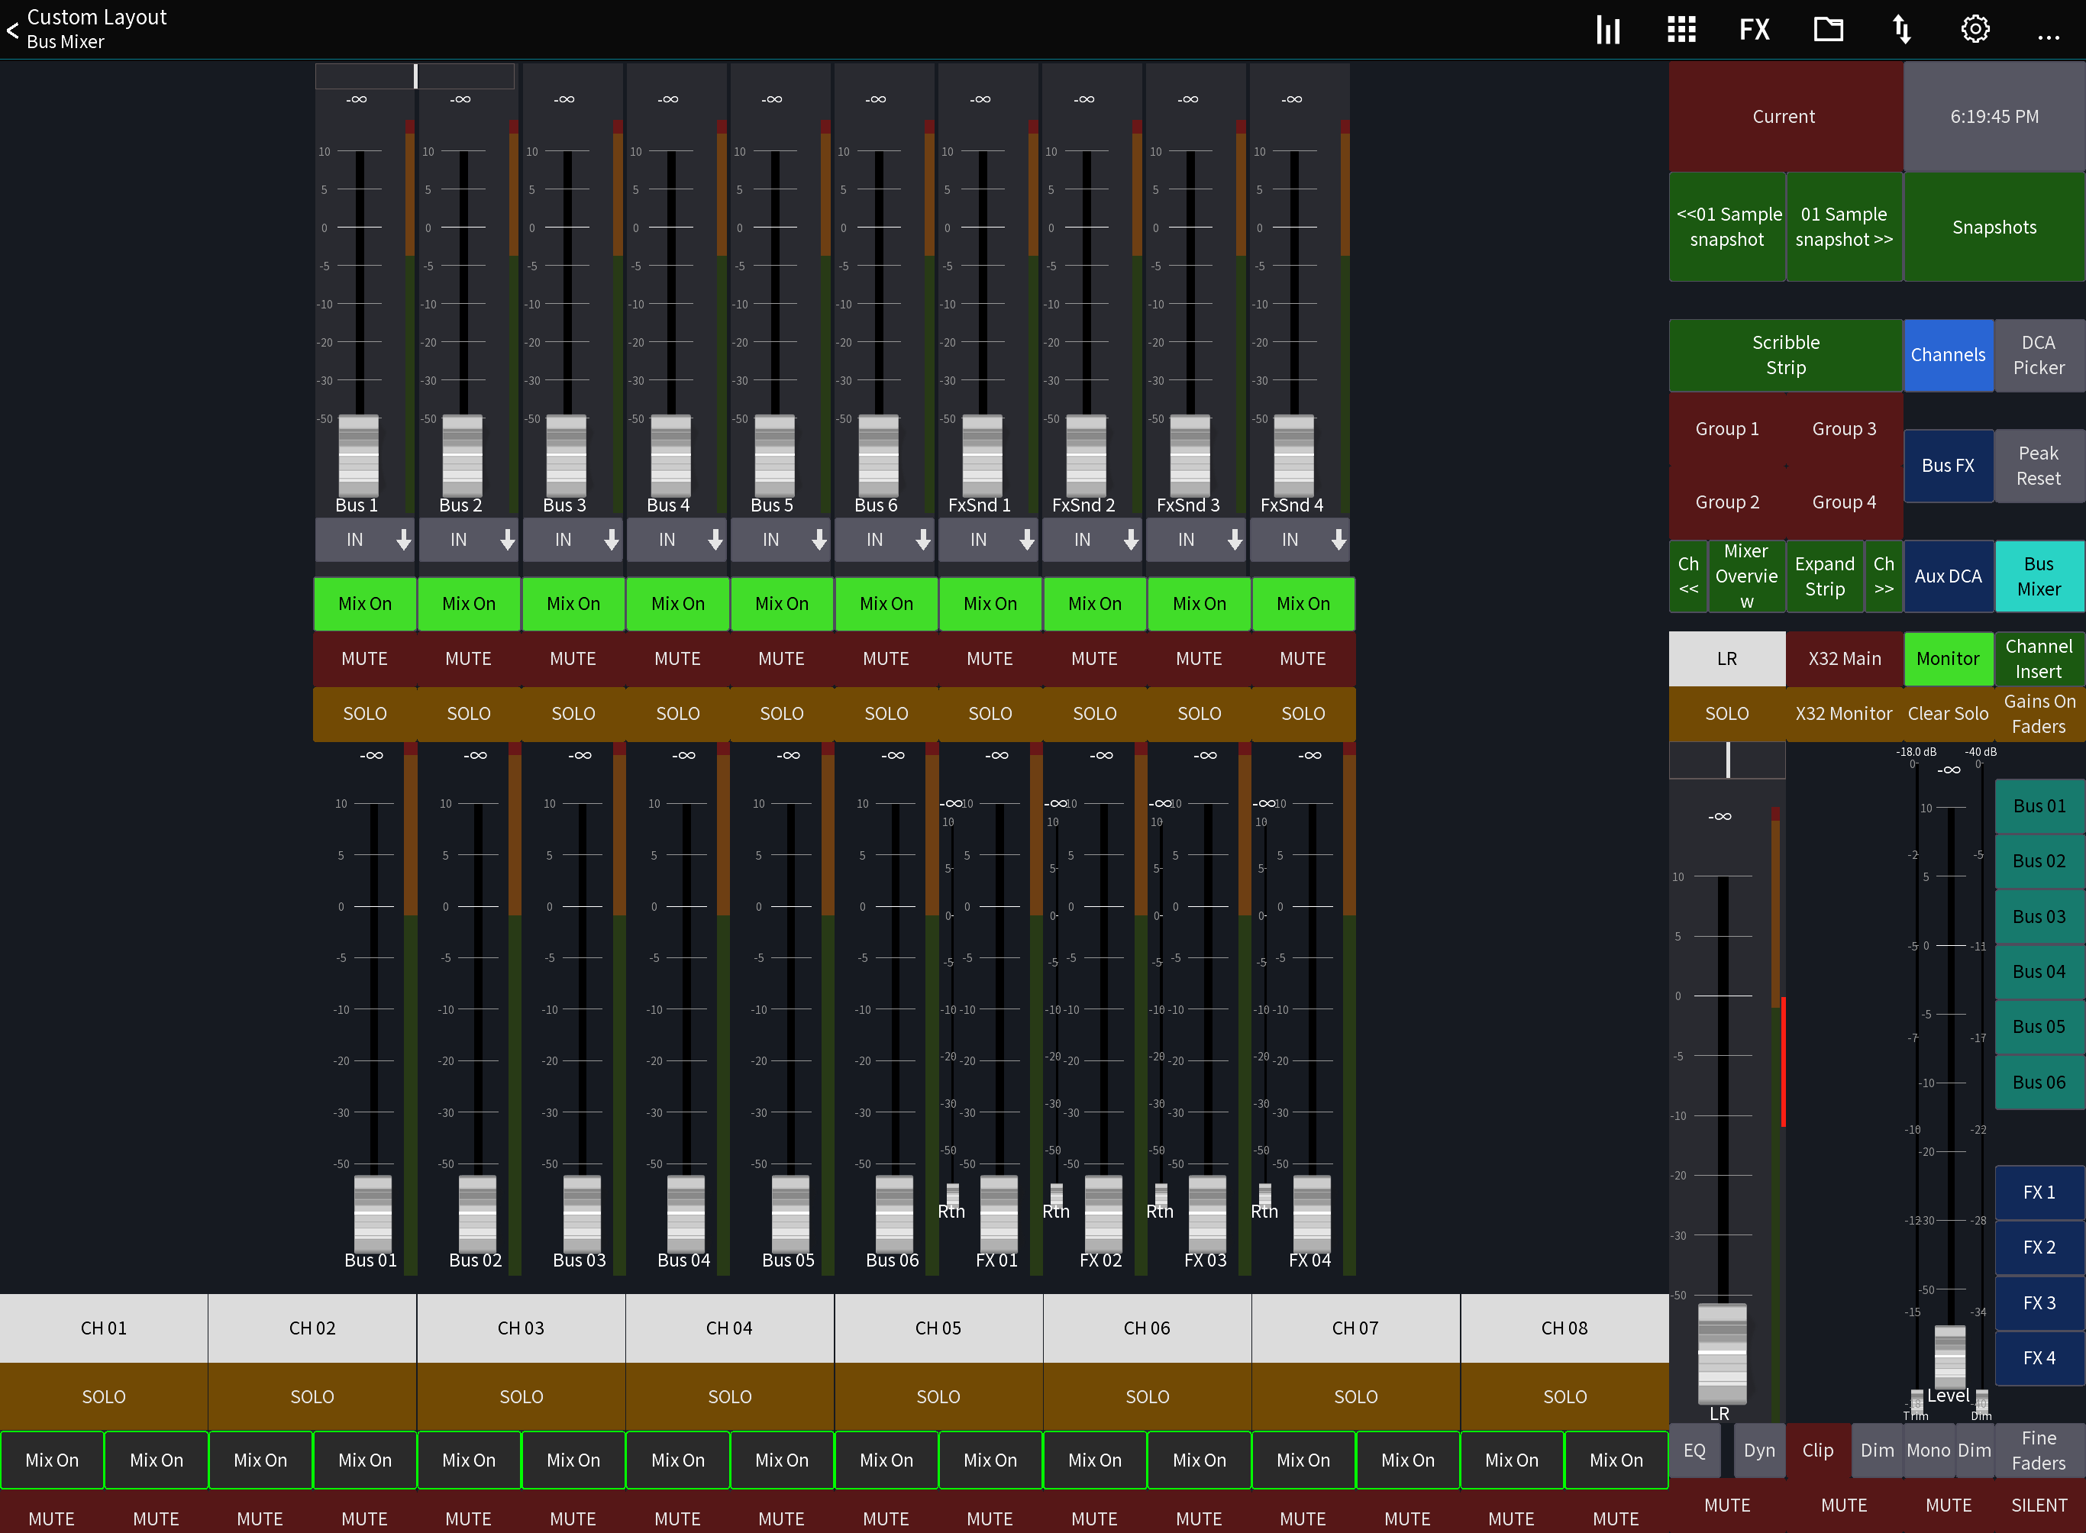Image resolution: width=2086 pixels, height=1533 pixels.
Task: Open the settings gear icon
Action: tap(1975, 29)
